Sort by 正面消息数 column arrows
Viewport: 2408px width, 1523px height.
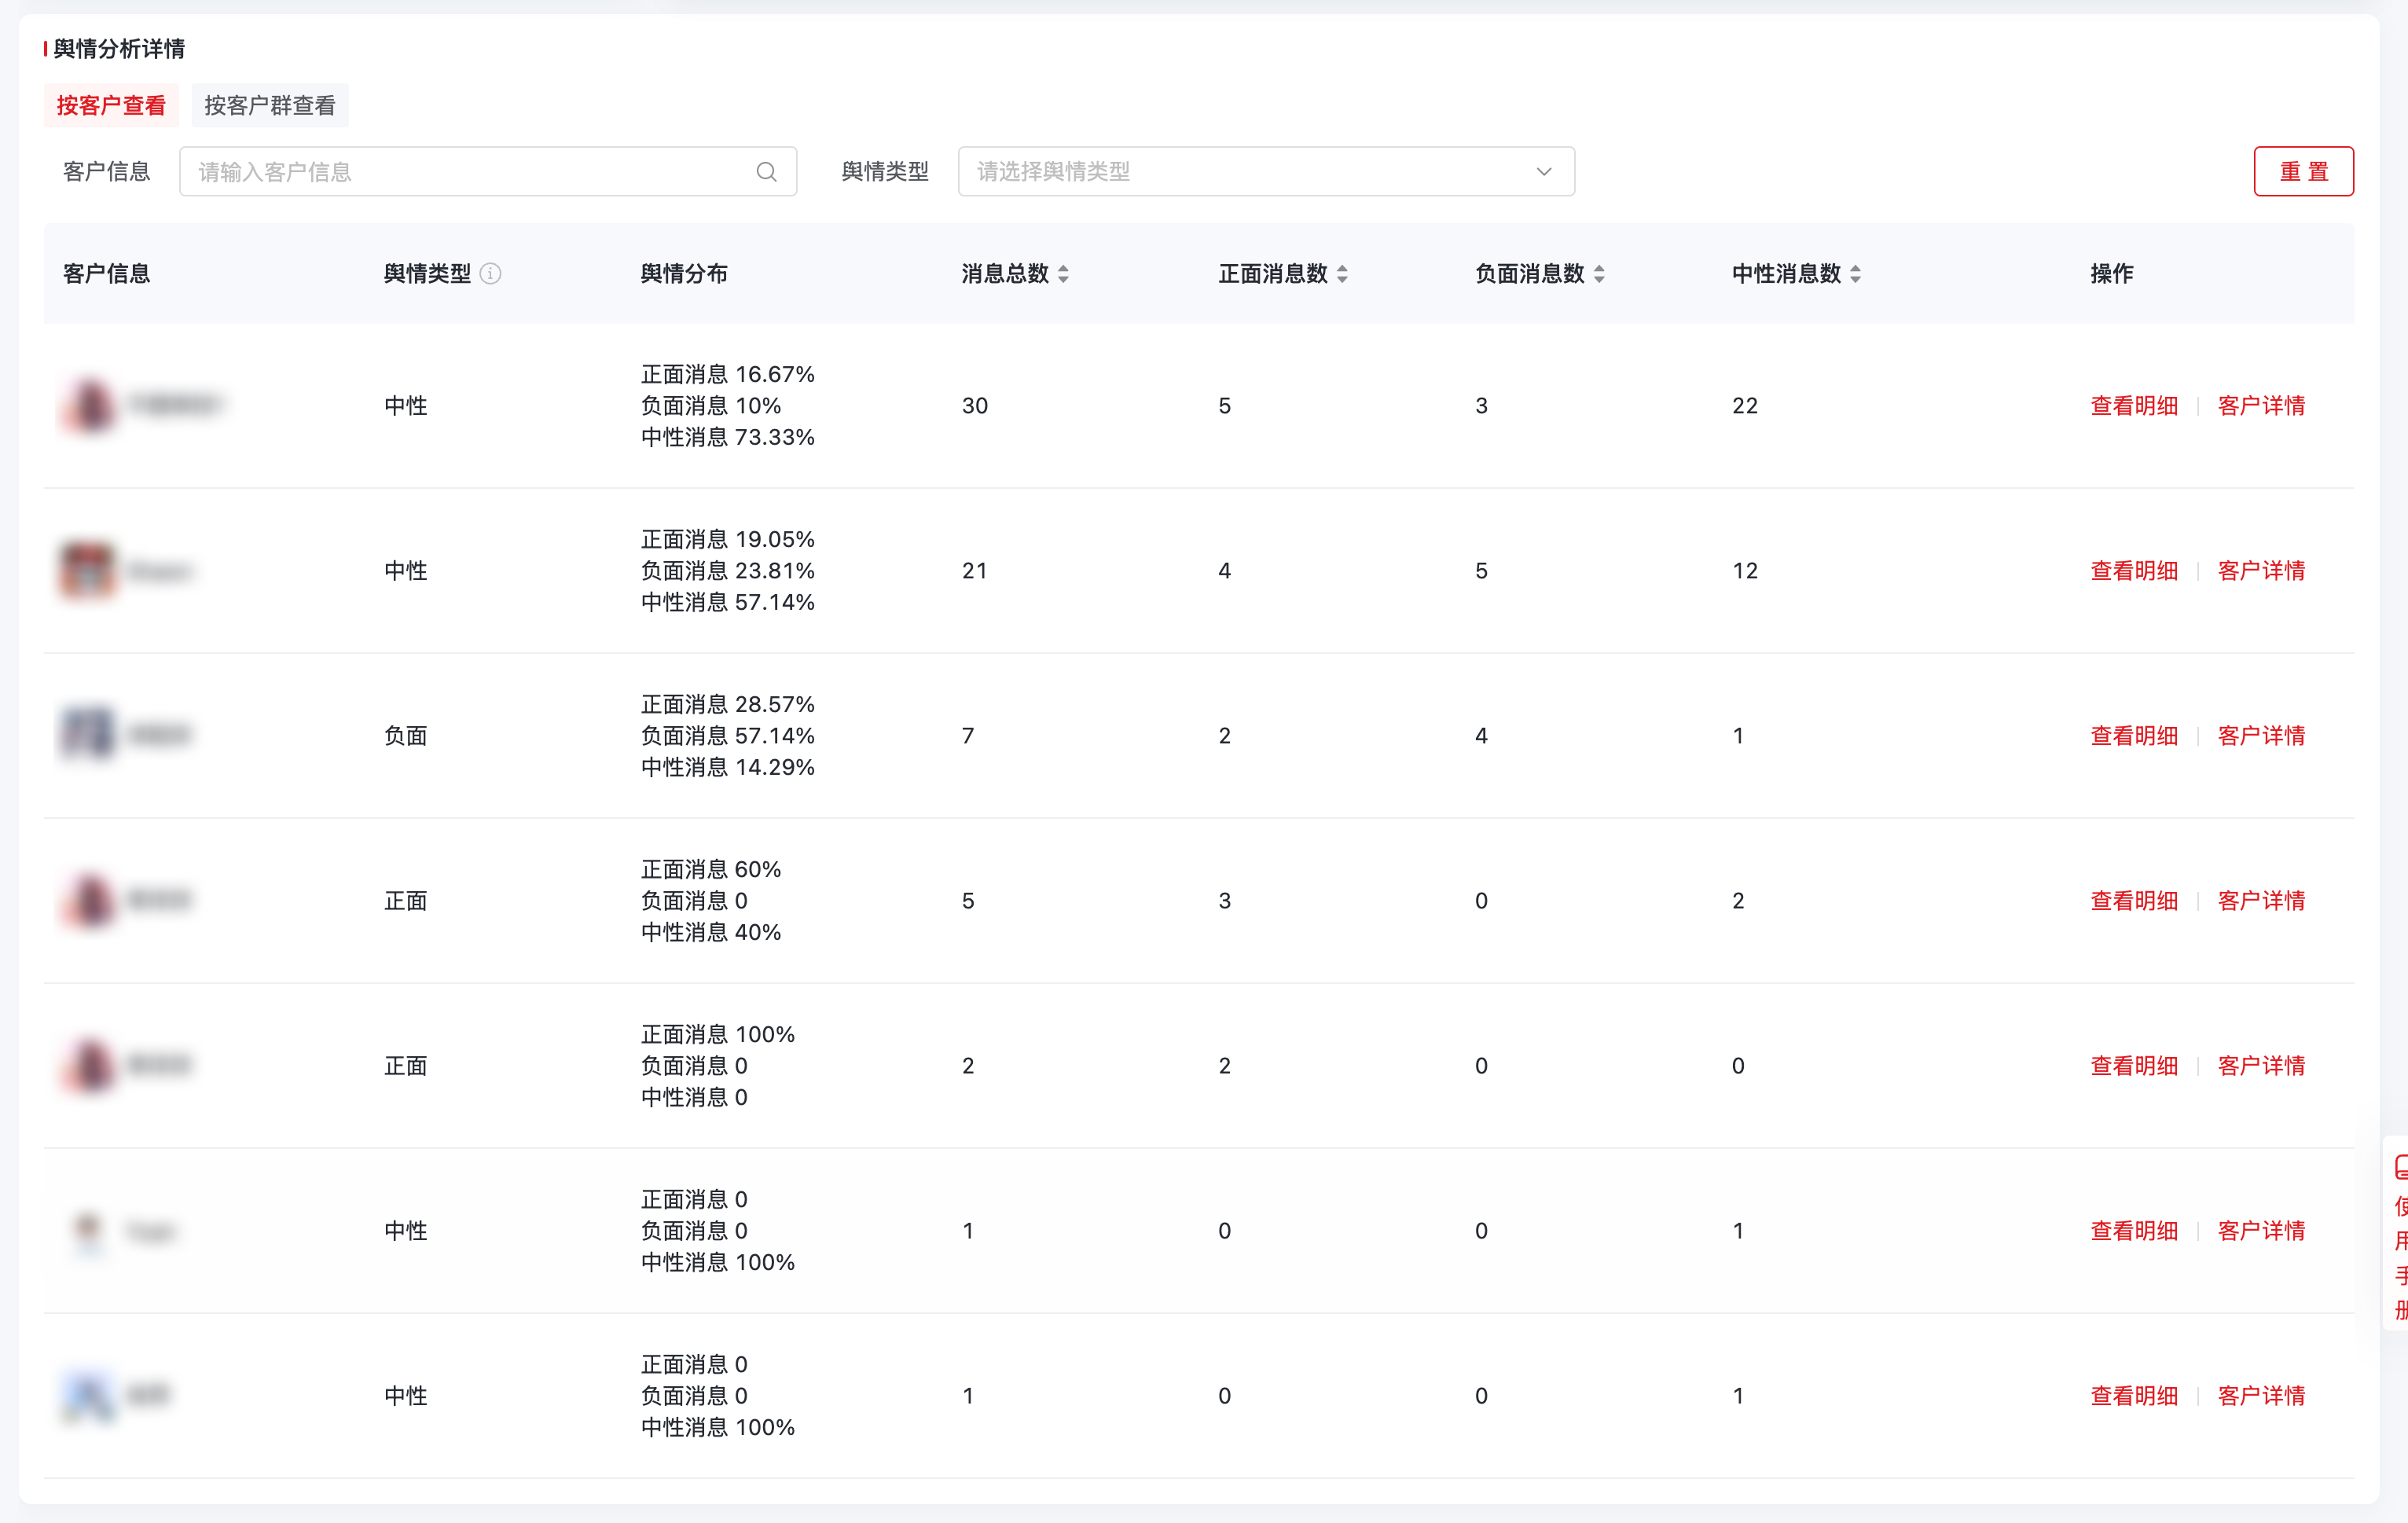tap(1342, 274)
